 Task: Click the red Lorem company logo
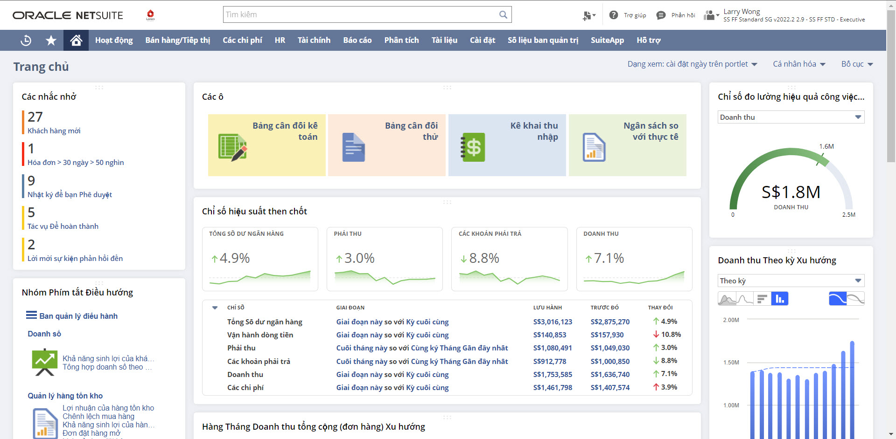pos(150,15)
